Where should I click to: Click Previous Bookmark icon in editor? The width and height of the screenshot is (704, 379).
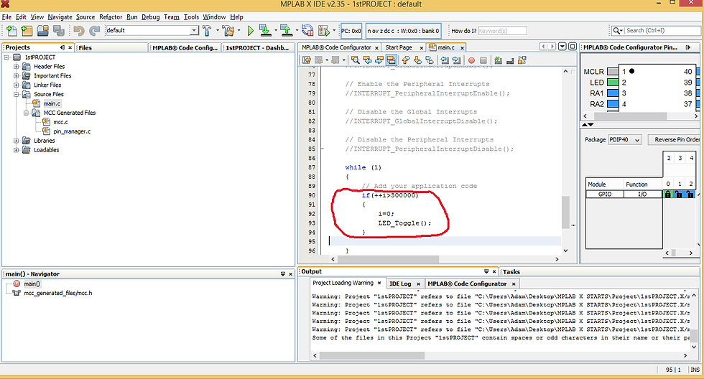pos(406,60)
